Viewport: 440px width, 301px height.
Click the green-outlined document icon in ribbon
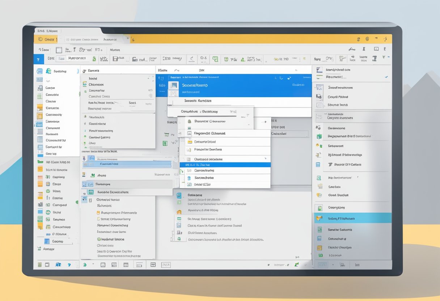pyautogui.click(x=215, y=59)
